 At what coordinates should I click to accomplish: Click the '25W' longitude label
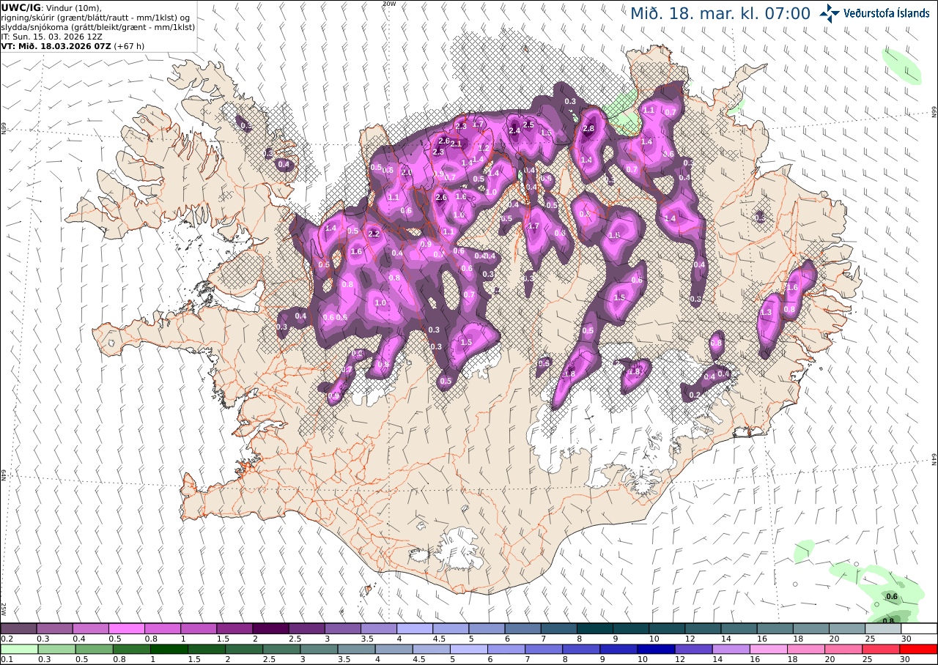[4, 609]
